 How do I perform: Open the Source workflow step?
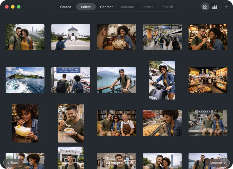click(65, 7)
